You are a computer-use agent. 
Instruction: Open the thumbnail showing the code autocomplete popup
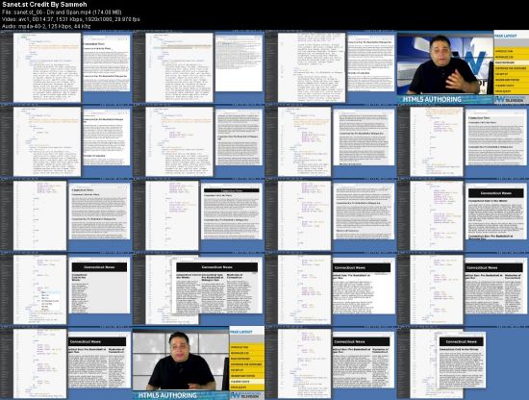pos(66,289)
